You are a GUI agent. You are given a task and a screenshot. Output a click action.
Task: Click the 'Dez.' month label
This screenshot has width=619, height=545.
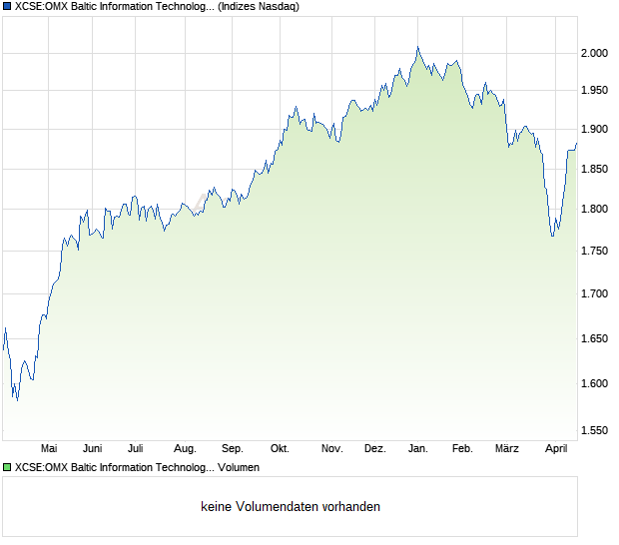[374, 449]
